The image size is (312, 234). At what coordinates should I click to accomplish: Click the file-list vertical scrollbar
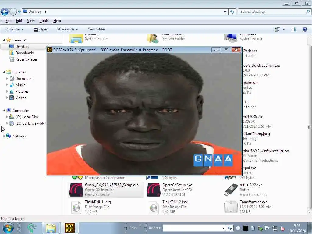(309, 127)
